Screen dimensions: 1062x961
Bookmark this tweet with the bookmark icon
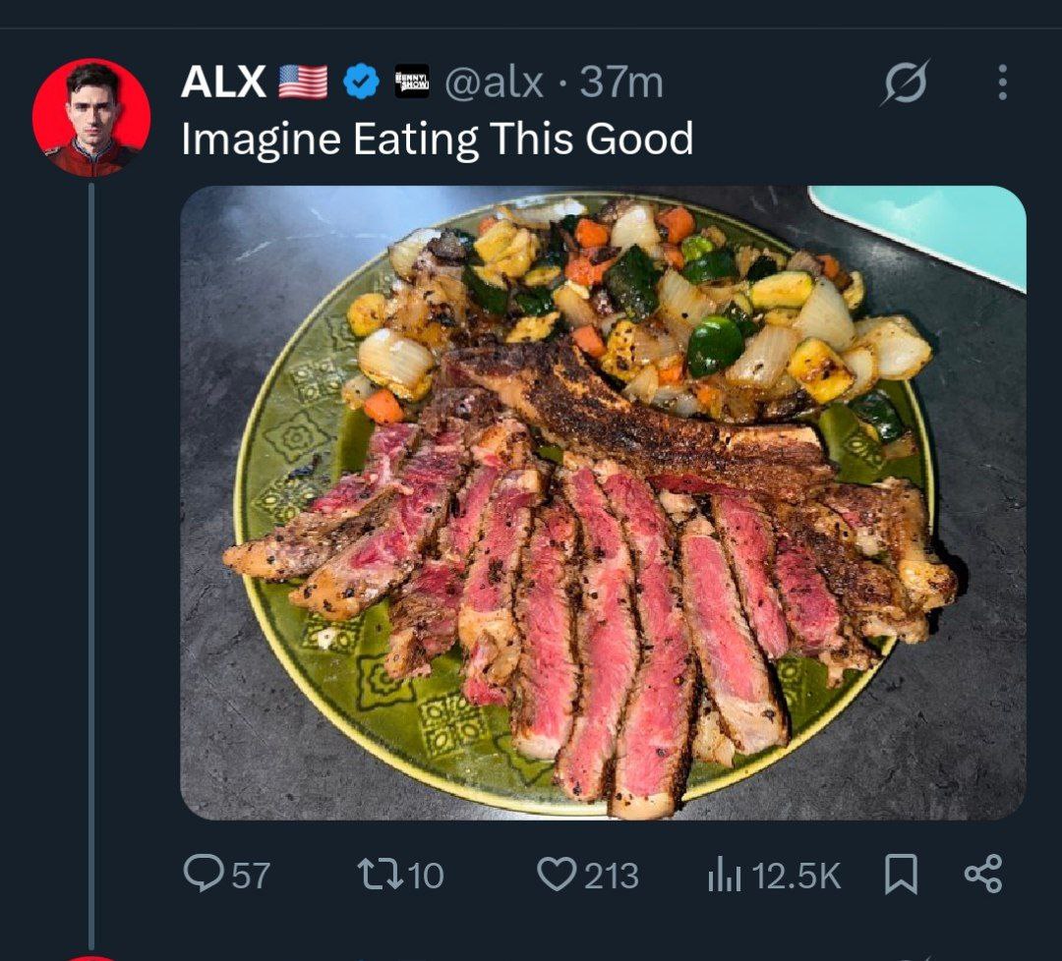tap(900, 874)
